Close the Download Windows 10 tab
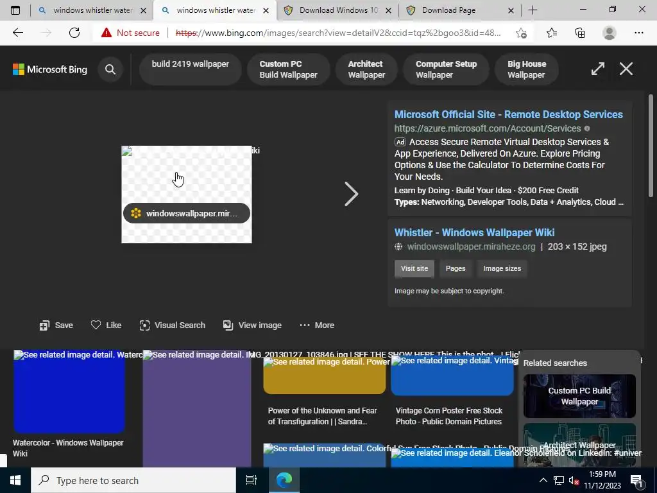This screenshot has height=493, width=657. 388,10
